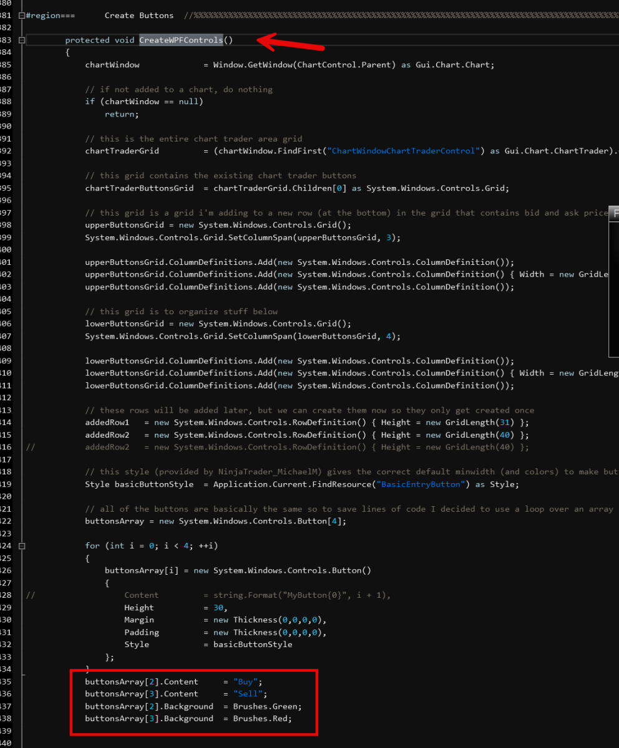Click the "Buy" string literal
The height and width of the screenshot is (748, 619).
[245, 682]
